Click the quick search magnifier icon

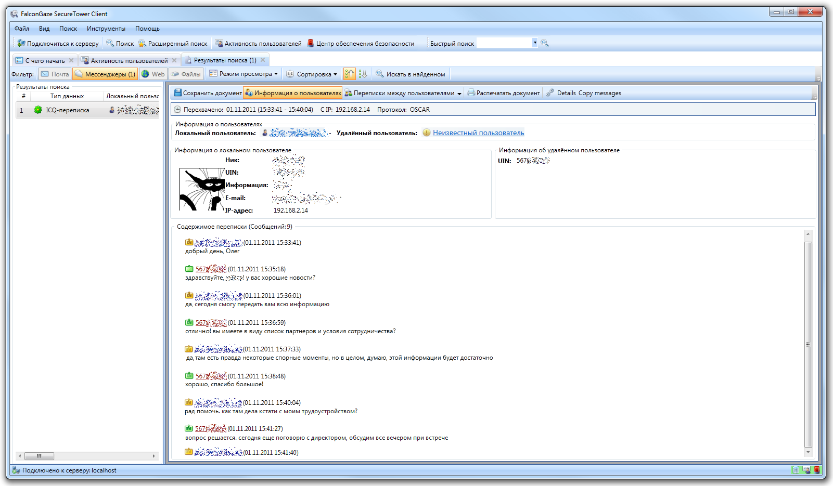pyautogui.click(x=545, y=43)
